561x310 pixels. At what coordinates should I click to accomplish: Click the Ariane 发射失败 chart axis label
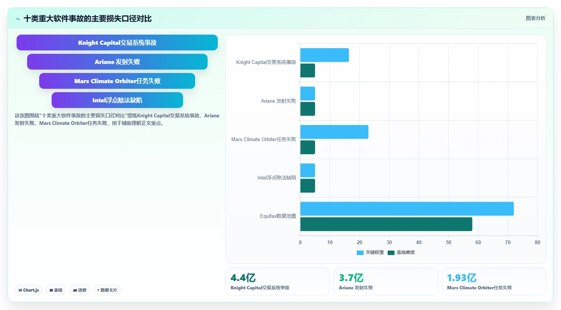pyautogui.click(x=278, y=101)
